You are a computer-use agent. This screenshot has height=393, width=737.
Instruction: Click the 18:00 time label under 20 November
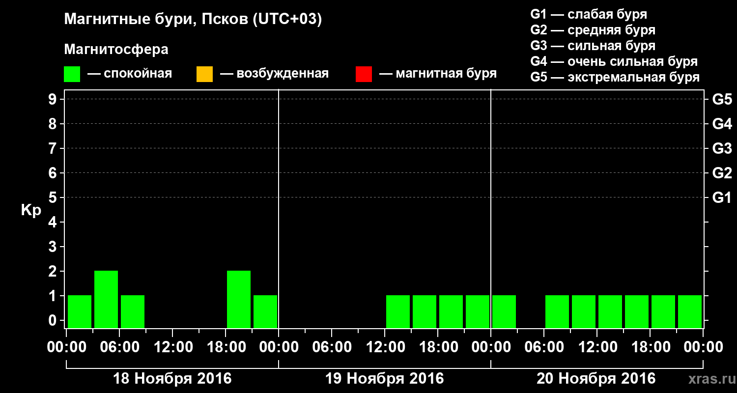[x=650, y=347]
